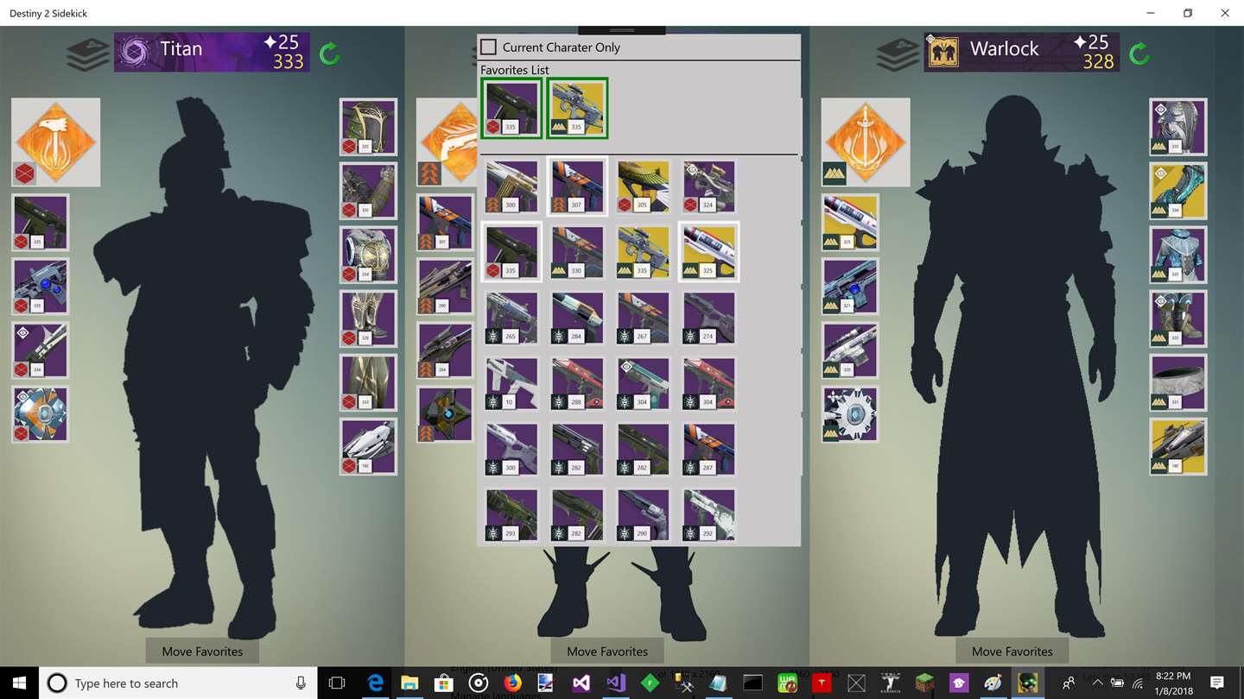This screenshot has width=1244, height=699.
Task: Select the Titan's equipped 334 sword
Action: tap(40, 350)
